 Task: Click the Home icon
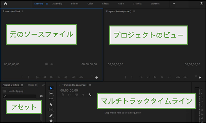tap(5, 4)
